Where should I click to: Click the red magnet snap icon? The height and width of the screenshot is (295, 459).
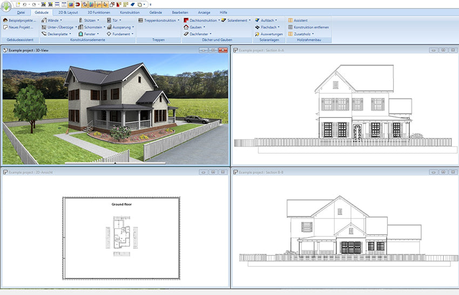pyautogui.click(x=77, y=4)
